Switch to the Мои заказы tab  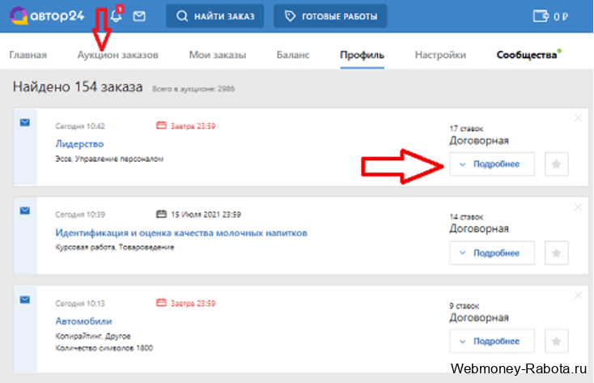[x=218, y=55]
